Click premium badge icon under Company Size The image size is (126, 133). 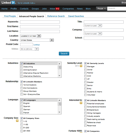tap(17, 121)
